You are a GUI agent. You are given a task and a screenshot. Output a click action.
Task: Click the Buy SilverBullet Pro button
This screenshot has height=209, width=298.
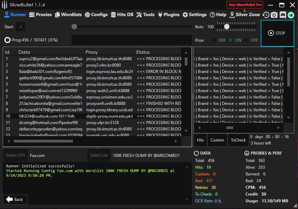[x=245, y=5]
